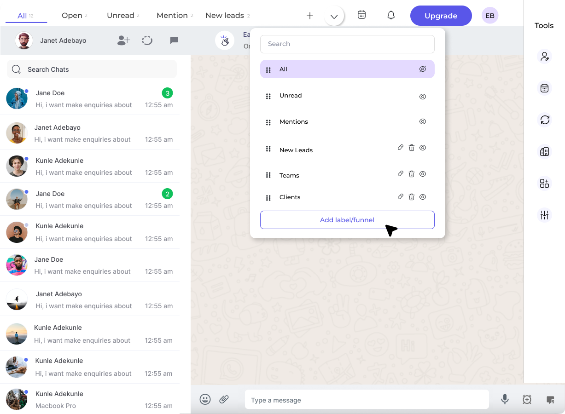Open the EB profile avatar

click(490, 16)
